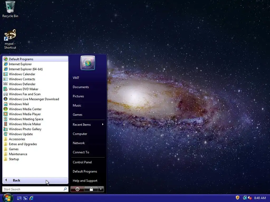This screenshot has height=202, width=270.
Task: Click the search magnifier icon
Action: pos(65,189)
